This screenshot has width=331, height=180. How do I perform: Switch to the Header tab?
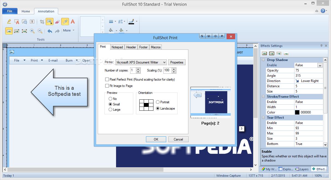131,47
